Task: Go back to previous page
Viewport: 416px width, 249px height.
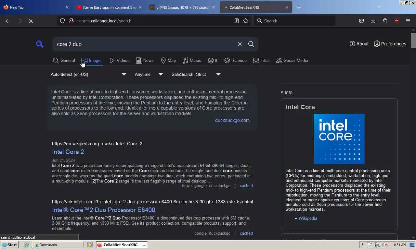Action: tap(8, 21)
